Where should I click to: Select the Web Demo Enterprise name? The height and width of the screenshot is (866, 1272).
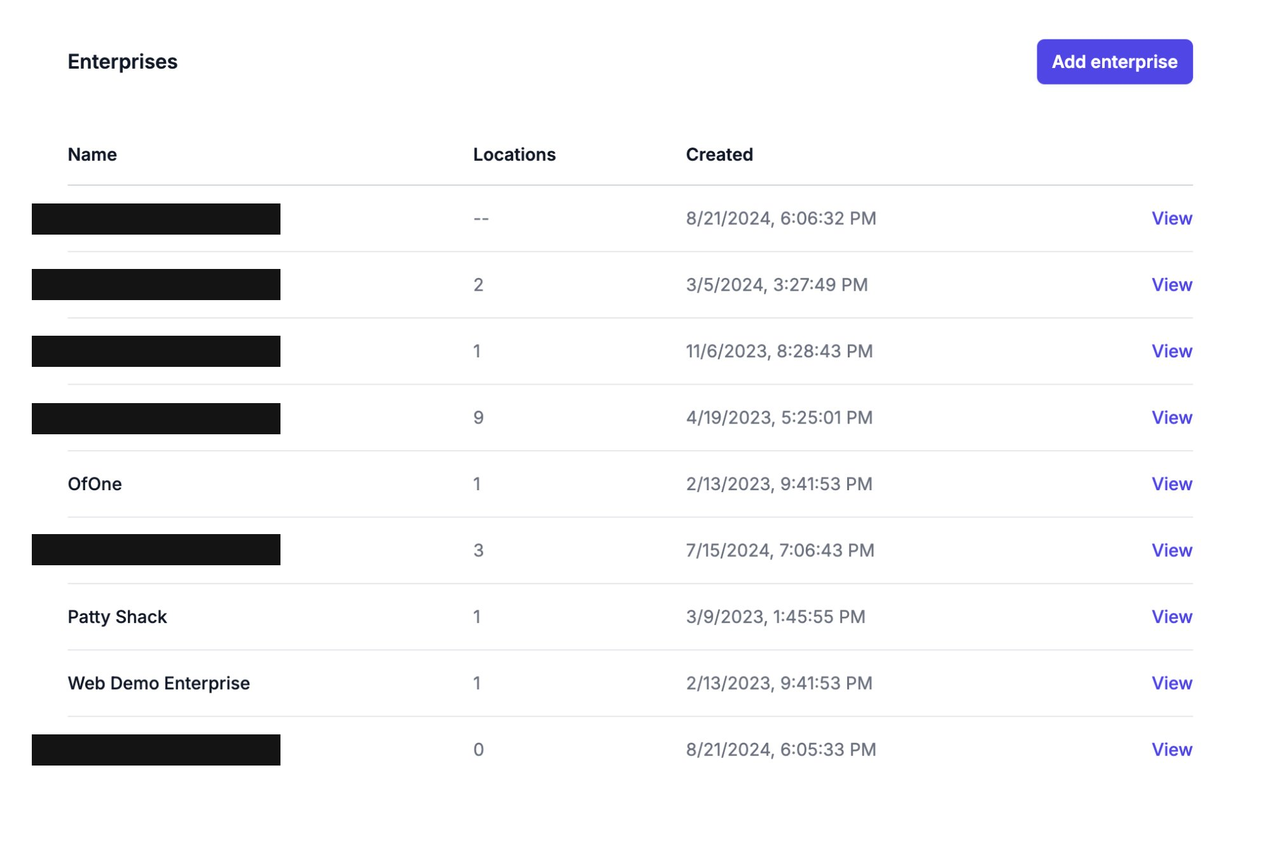click(x=159, y=683)
